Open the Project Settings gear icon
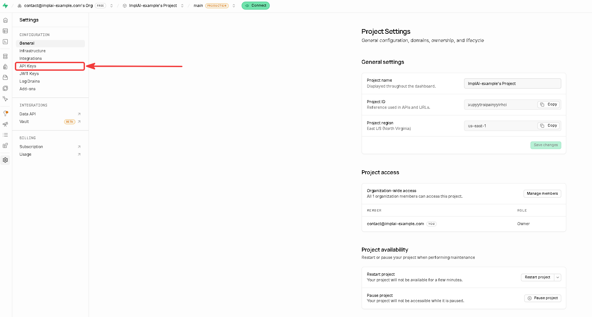 pyautogui.click(x=5, y=160)
